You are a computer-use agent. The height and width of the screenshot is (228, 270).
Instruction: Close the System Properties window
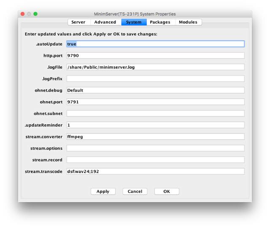[x=22, y=14]
